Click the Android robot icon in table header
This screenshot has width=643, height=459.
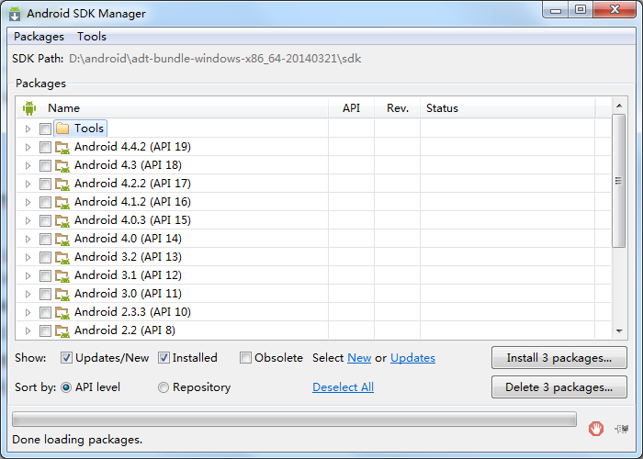[x=29, y=108]
